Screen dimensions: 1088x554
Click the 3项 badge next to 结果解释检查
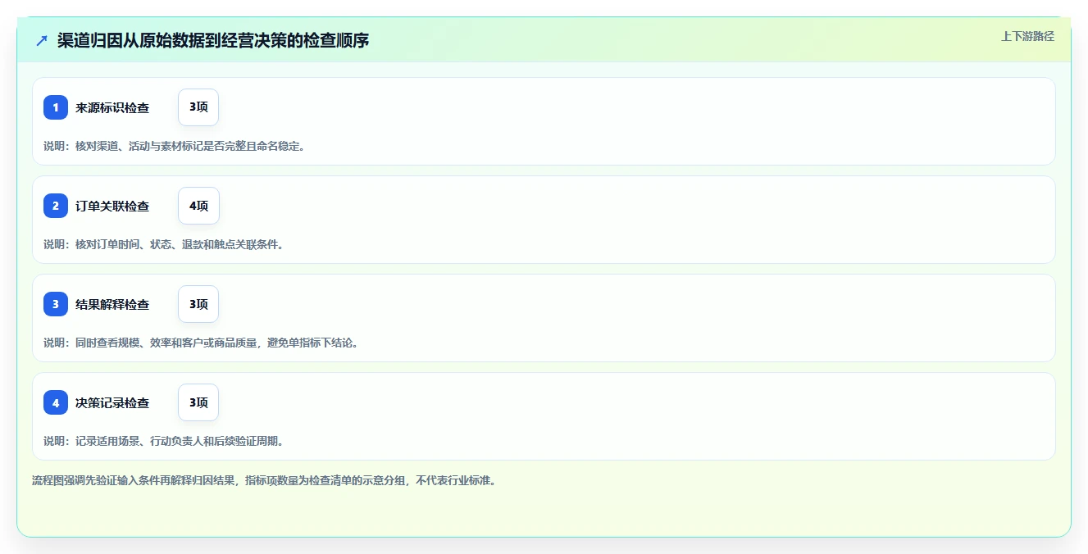198,304
